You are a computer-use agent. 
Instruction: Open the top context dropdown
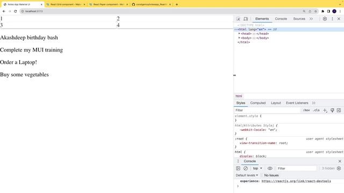pyautogui.click(x=257, y=168)
